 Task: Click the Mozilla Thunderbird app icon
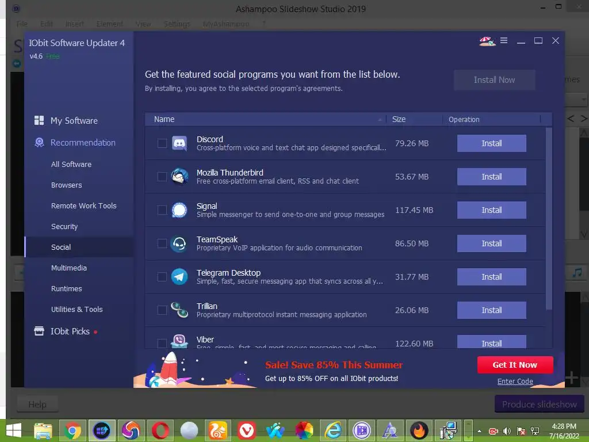179,176
